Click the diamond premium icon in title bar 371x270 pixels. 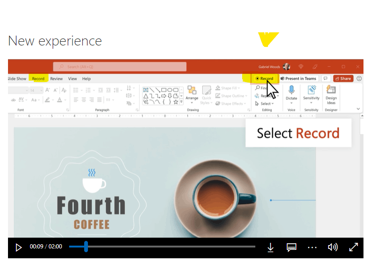(301, 67)
